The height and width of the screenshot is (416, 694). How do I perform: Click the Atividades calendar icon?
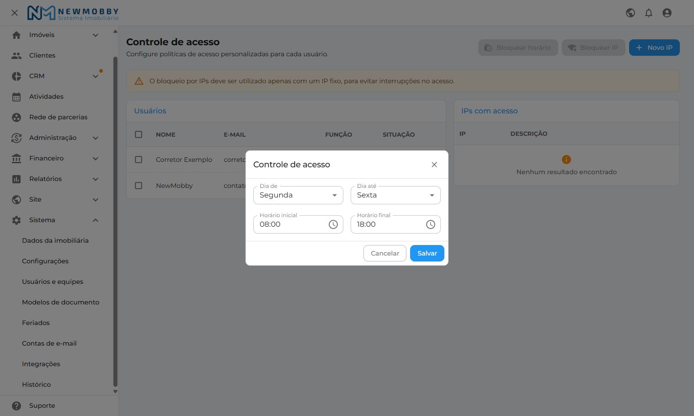[16, 96]
